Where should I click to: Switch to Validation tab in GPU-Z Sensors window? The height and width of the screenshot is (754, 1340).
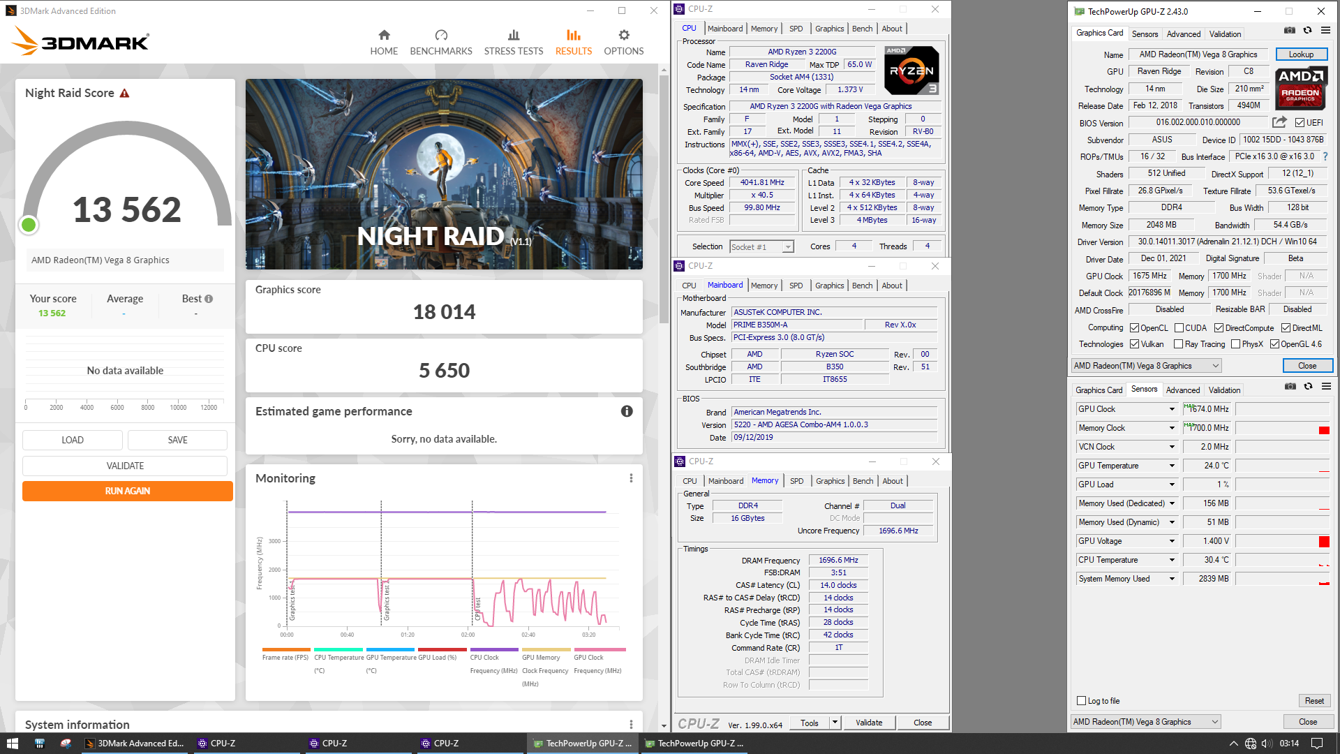click(1224, 390)
